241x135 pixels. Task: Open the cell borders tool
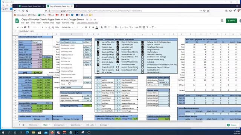(105, 27)
